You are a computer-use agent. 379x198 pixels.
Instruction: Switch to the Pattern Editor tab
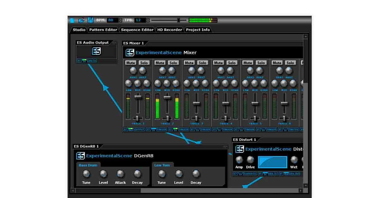point(103,30)
